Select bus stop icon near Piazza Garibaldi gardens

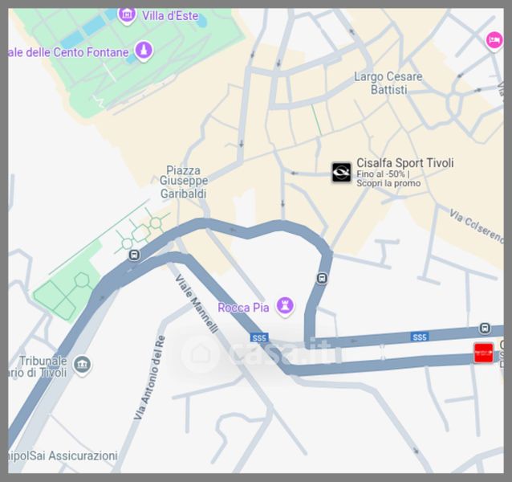click(x=134, y=255)
